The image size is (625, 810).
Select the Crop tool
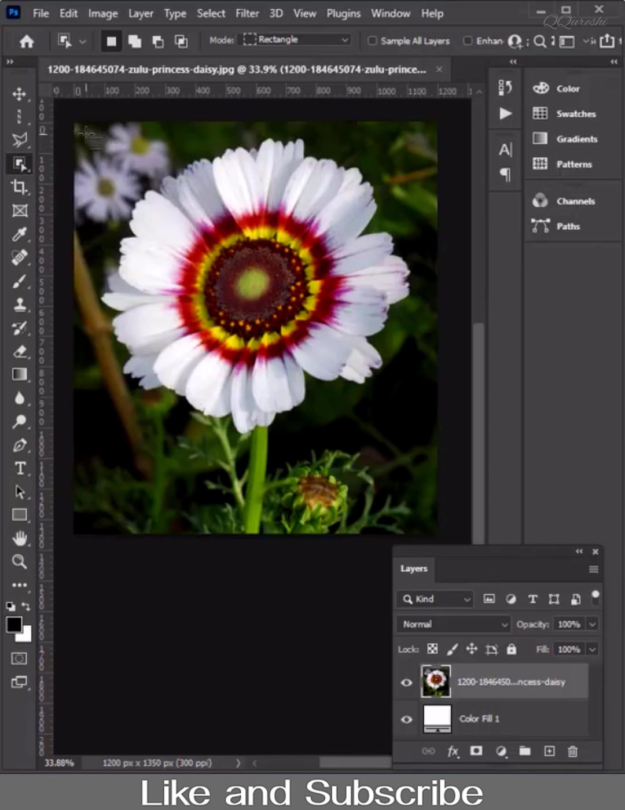point(20,187)
